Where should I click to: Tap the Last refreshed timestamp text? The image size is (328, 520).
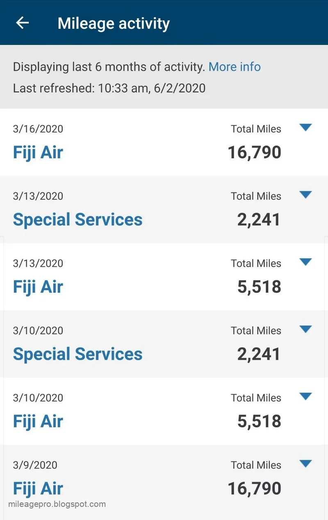109,88
